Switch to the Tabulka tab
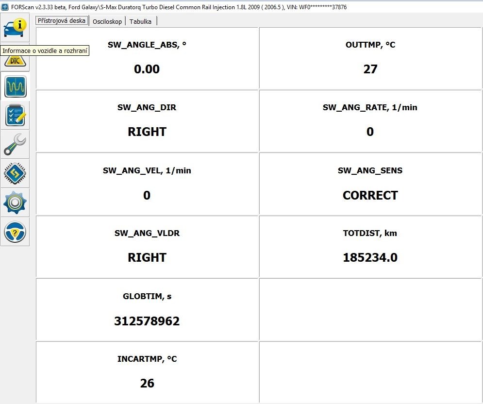Screen dimensions: 483x404 [x=140, y=21]
